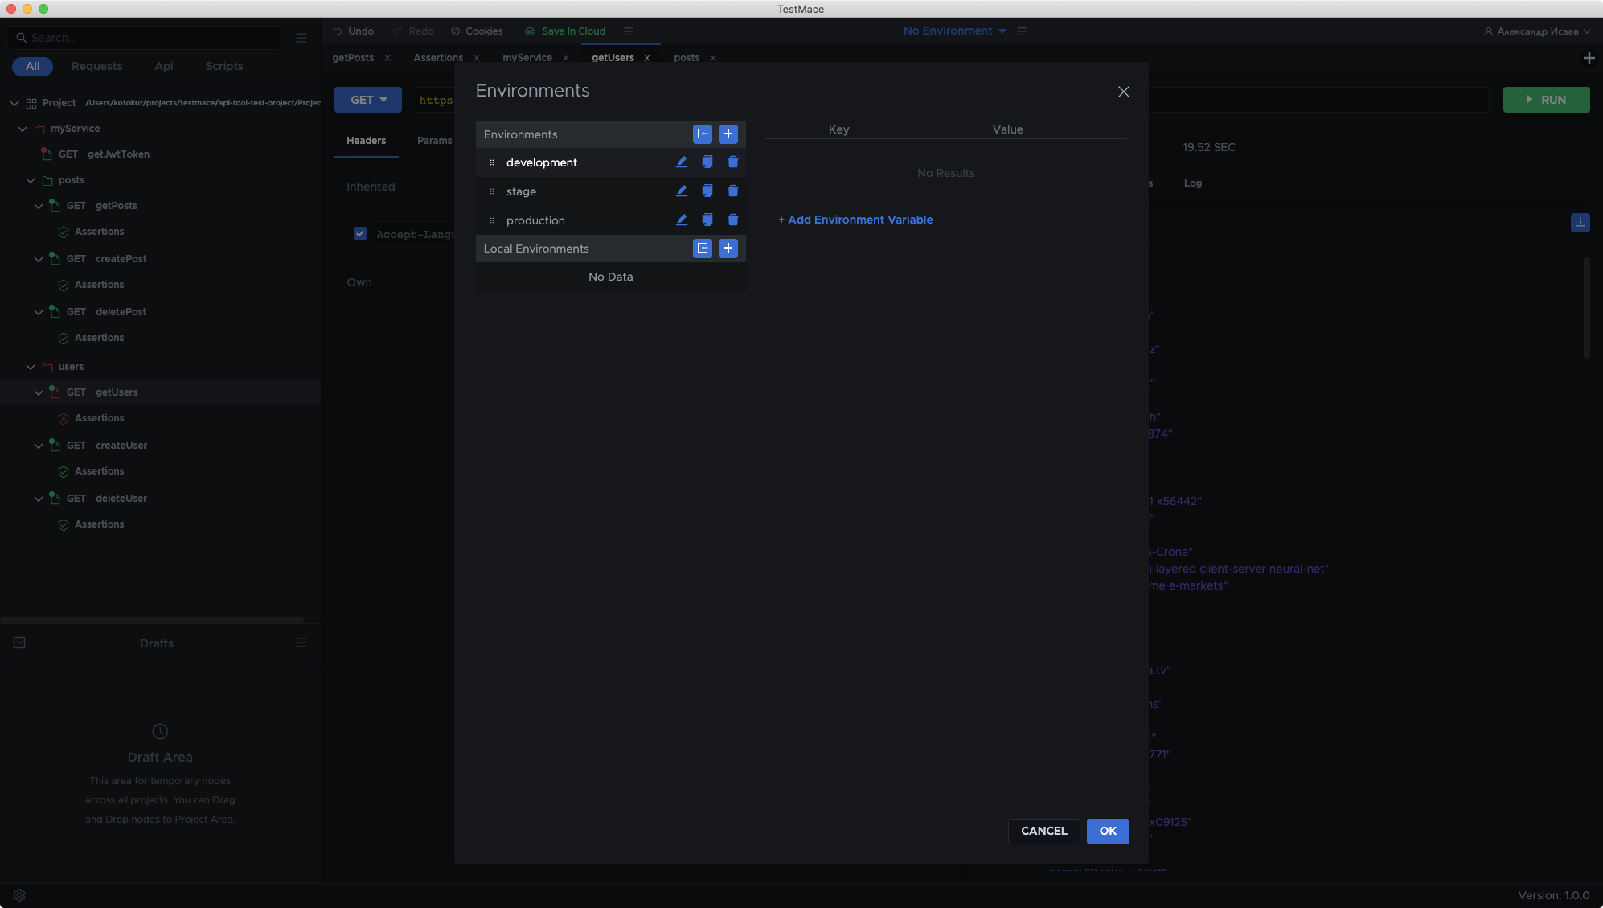
Task: Import into Local Environments section
Action: click(702, 249)
